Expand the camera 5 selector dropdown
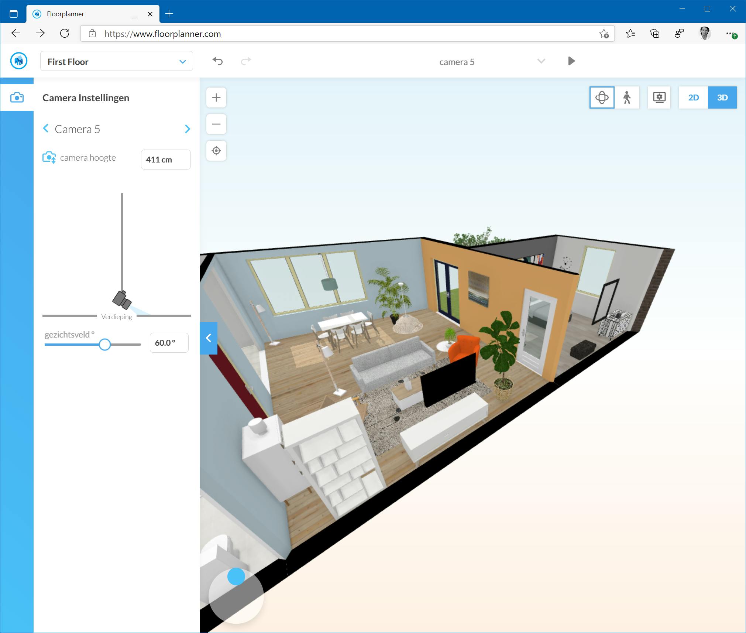Screen dimensions: 746x633 pos(541,61)
